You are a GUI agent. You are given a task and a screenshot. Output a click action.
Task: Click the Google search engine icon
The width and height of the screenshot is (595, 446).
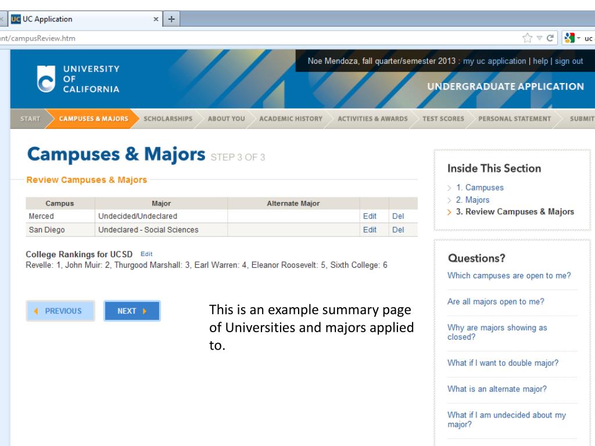[x=569, y=38]
